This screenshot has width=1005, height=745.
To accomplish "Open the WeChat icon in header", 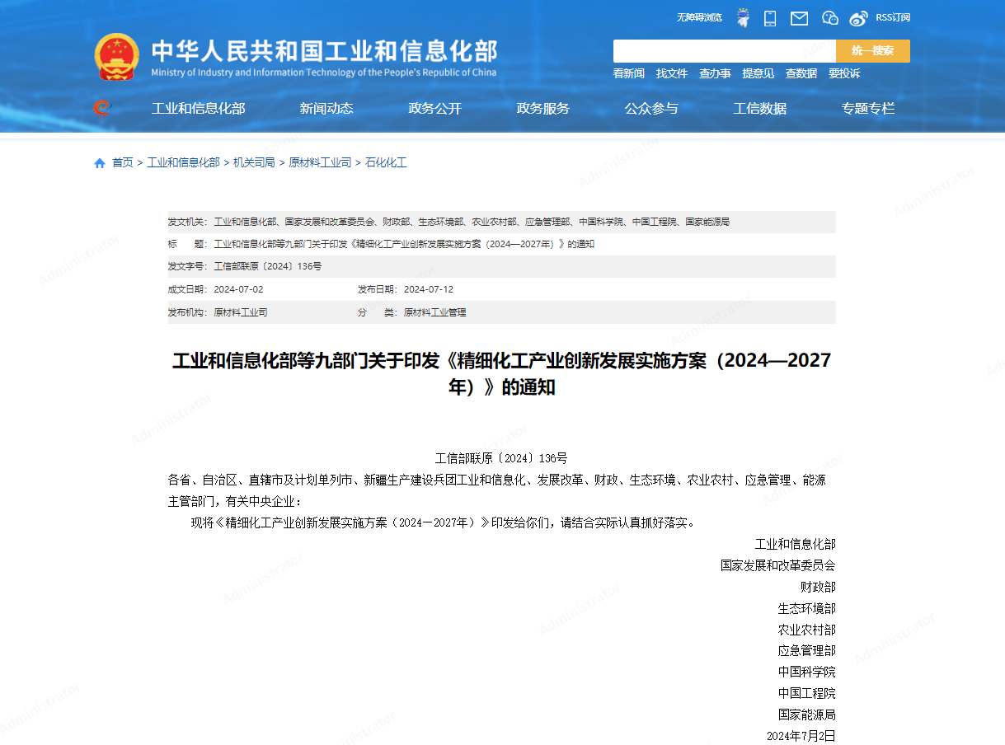I will (829, 18).
